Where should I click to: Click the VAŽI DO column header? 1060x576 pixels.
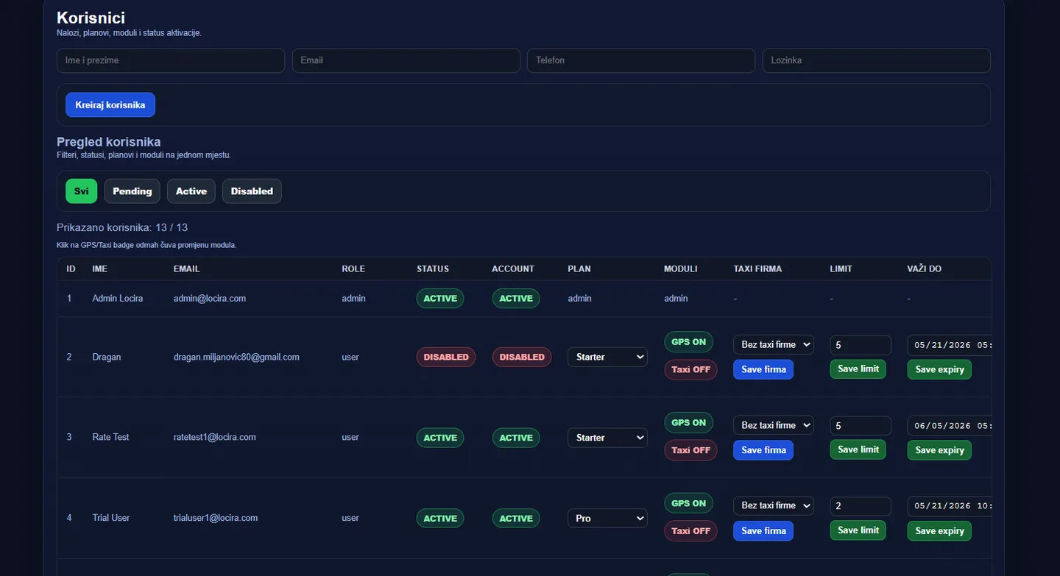[925, 269]
